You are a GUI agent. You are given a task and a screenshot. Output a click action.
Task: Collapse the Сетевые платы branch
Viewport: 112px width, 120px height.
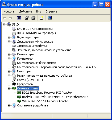[x=9, y=88]
